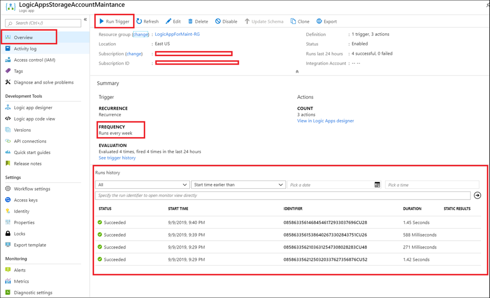
Task: Click Update Schema in toolbar
Action: [x=264, y=22]
